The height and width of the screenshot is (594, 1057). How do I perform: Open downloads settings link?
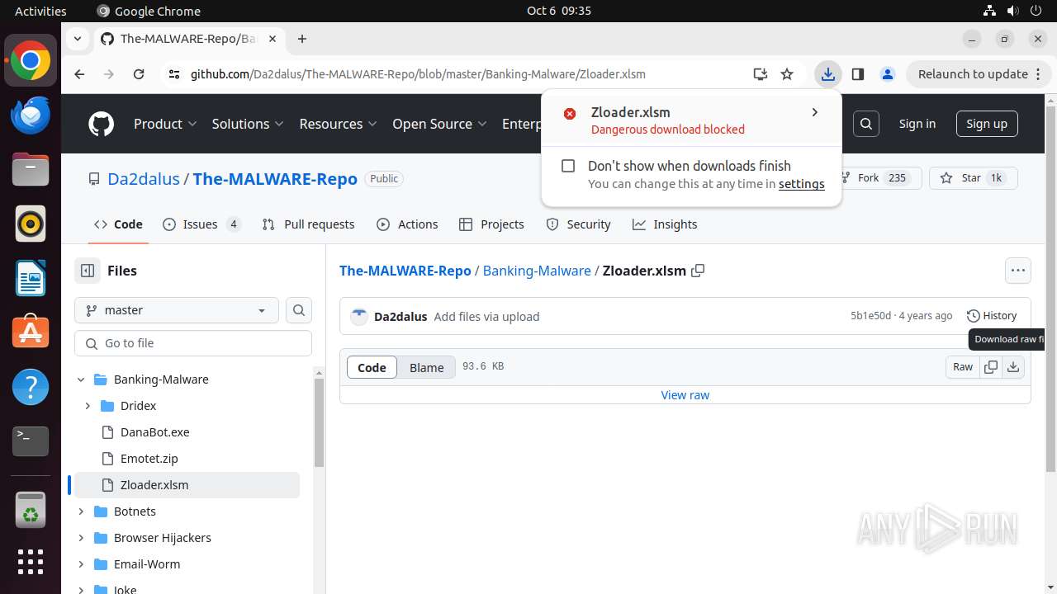(801, 184)
